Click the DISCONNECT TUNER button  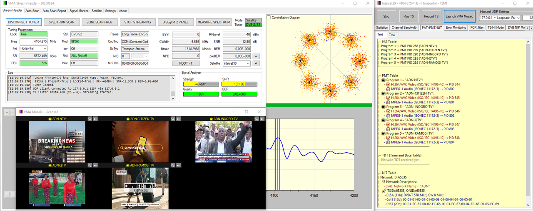click(23, 22)
